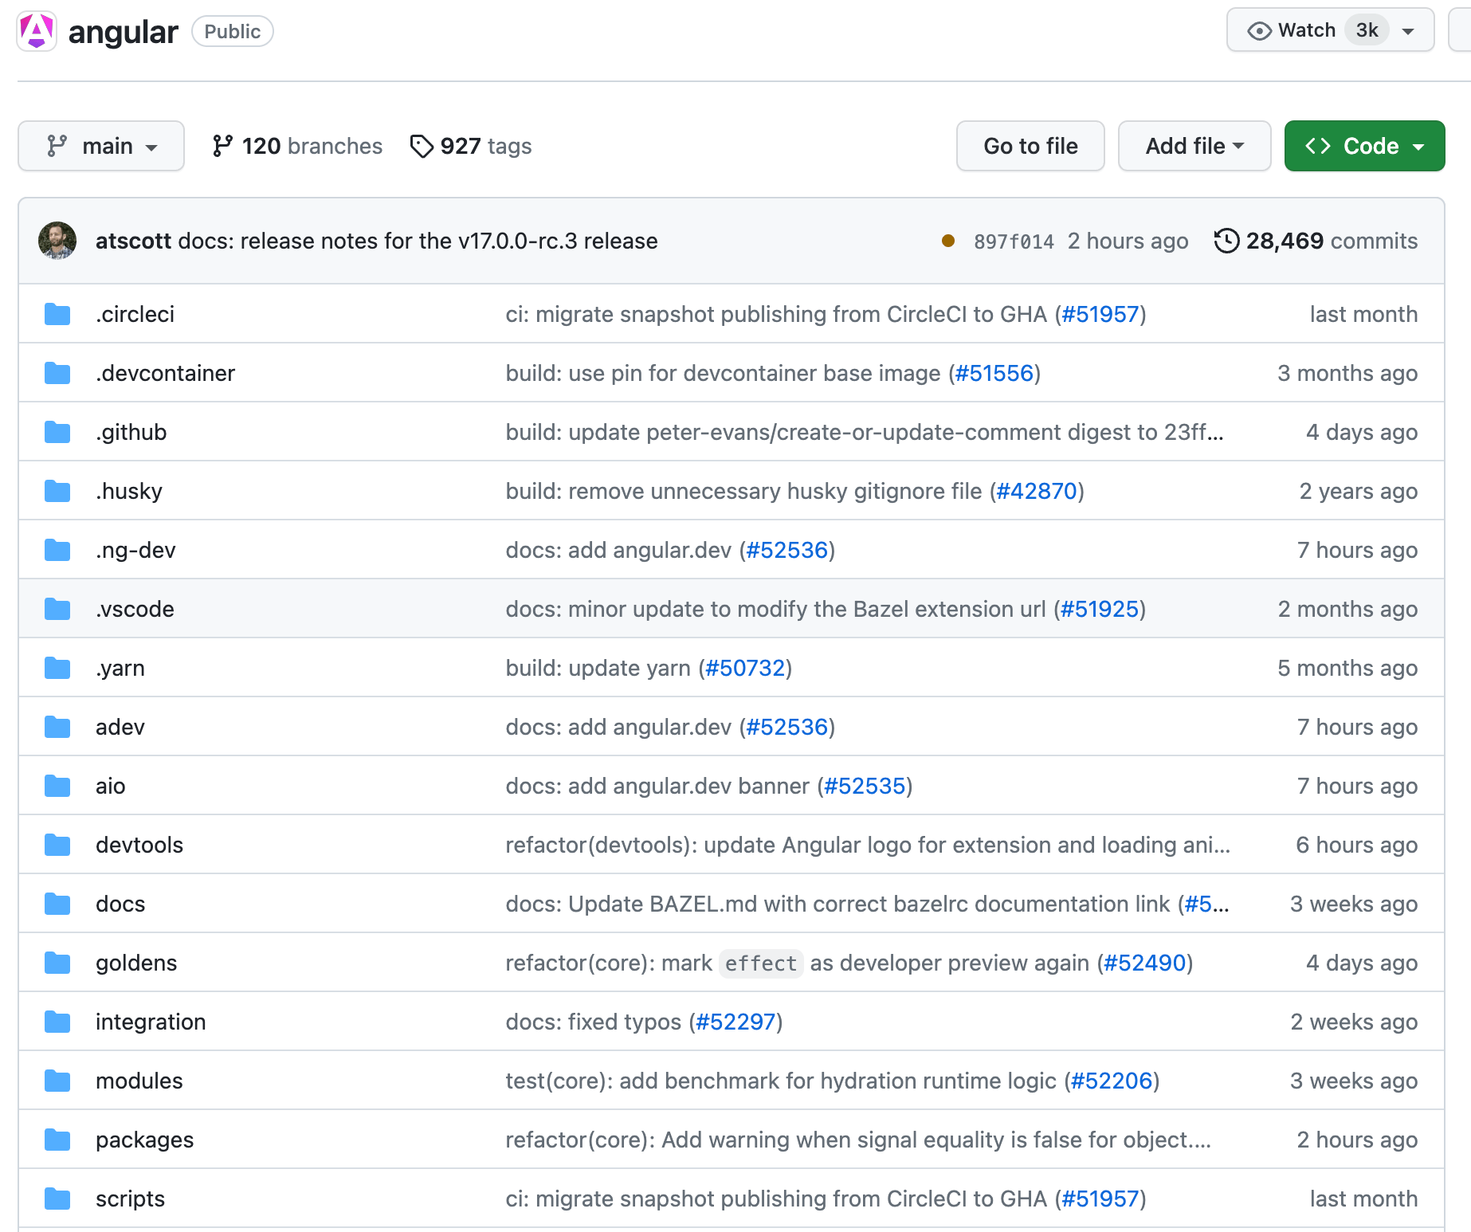Open devtools Angular logo refactor commit message
This screenshot has height=1232, width=1471.
pos(868,845)
